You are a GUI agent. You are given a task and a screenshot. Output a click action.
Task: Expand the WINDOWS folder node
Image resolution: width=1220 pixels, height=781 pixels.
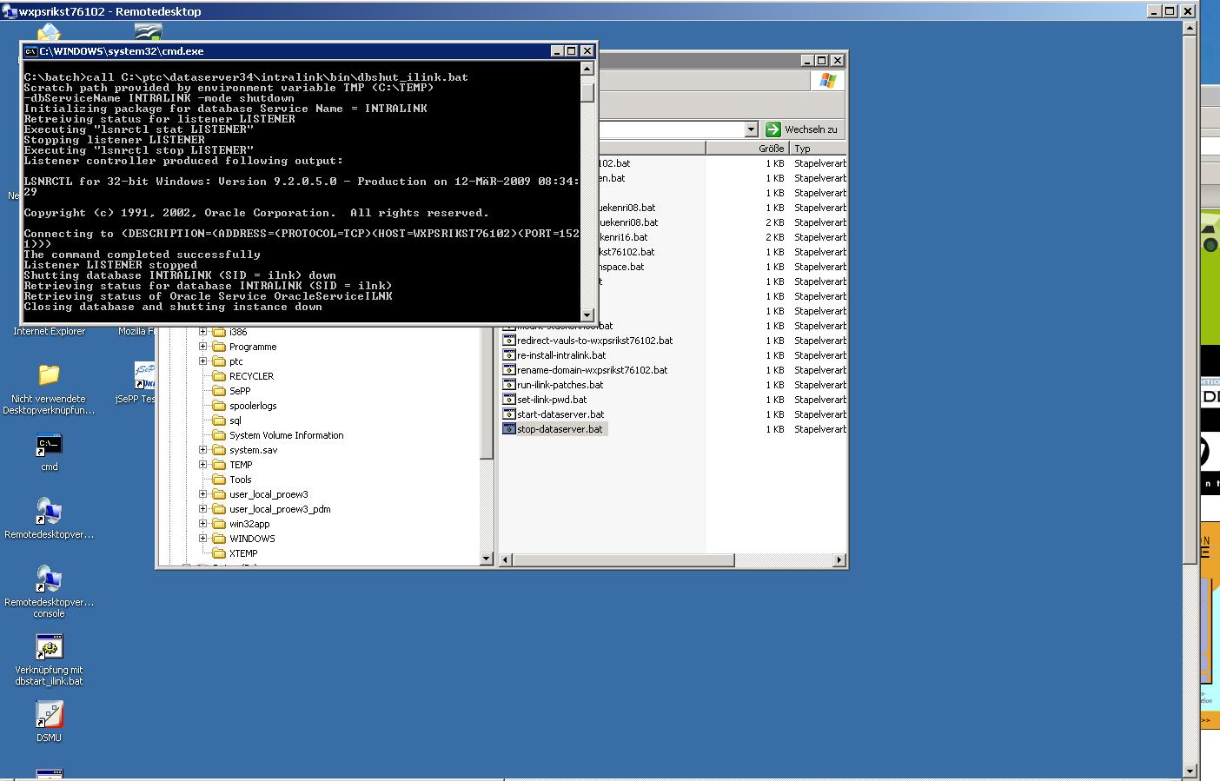203,539
